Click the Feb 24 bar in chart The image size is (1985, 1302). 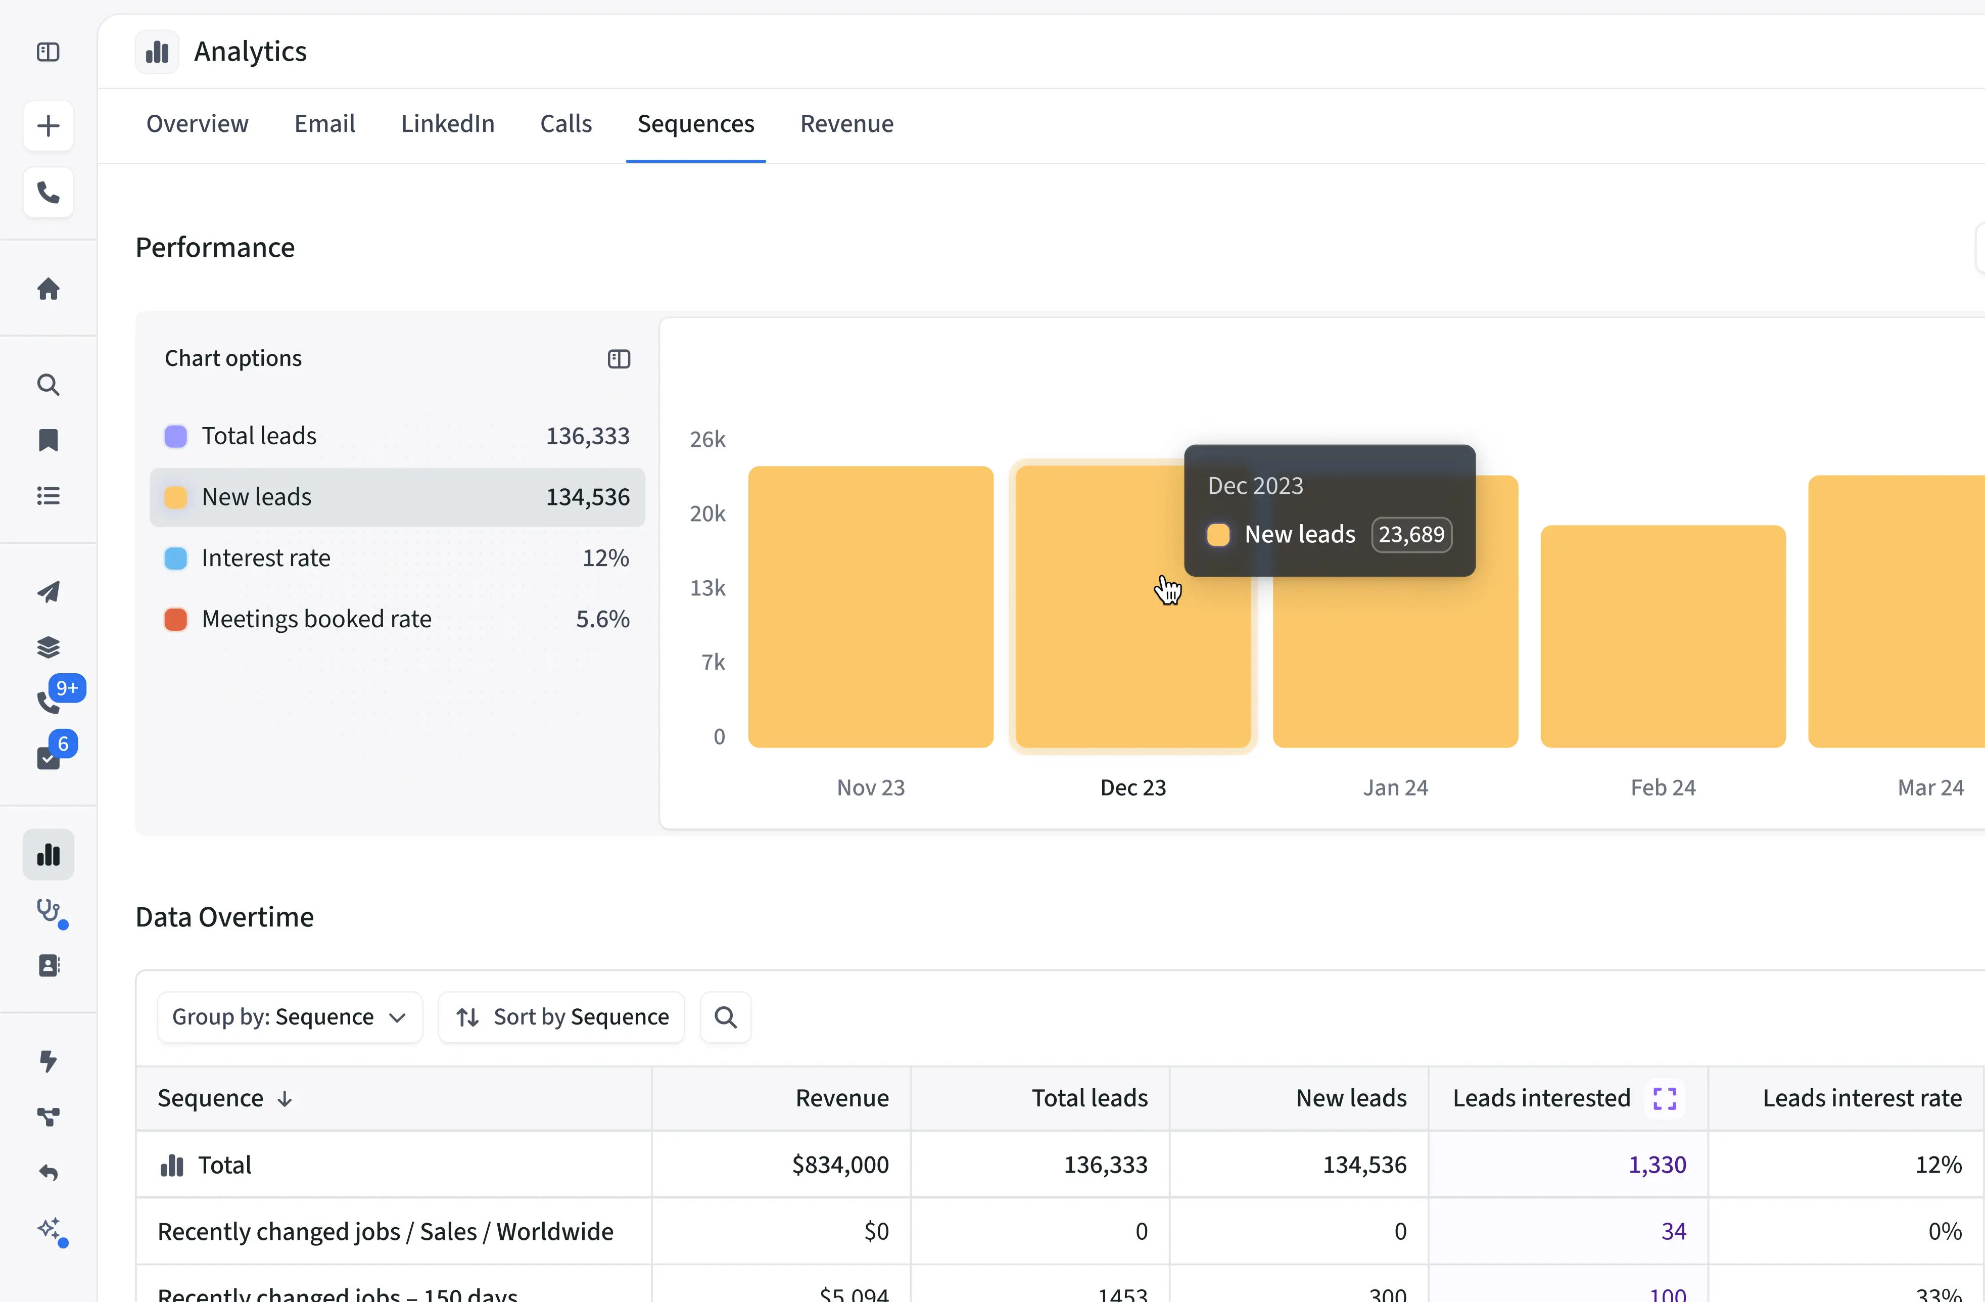(x=1662, y=635)
